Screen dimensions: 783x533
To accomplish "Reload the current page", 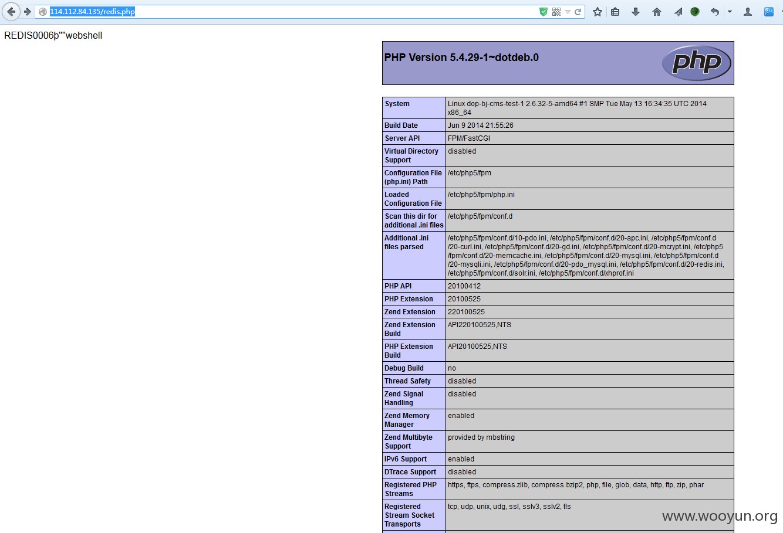I will [578, 12].
